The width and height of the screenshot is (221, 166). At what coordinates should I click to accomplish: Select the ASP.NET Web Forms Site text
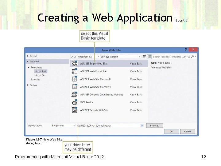pyautogui.click(x=93, y=71)
